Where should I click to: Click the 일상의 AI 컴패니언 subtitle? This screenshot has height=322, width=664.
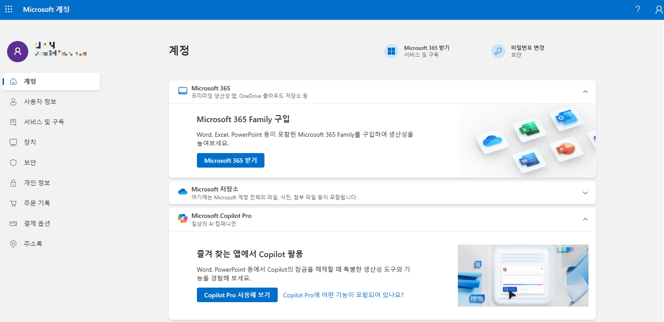[214, 224]
